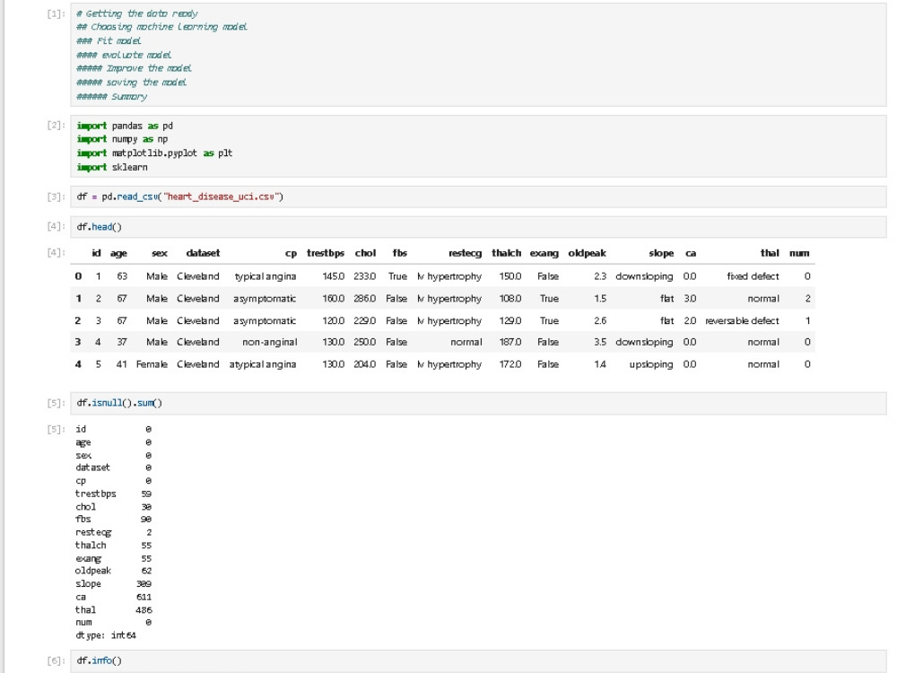Click the "145.0" trestbps value

click(334, 276)
